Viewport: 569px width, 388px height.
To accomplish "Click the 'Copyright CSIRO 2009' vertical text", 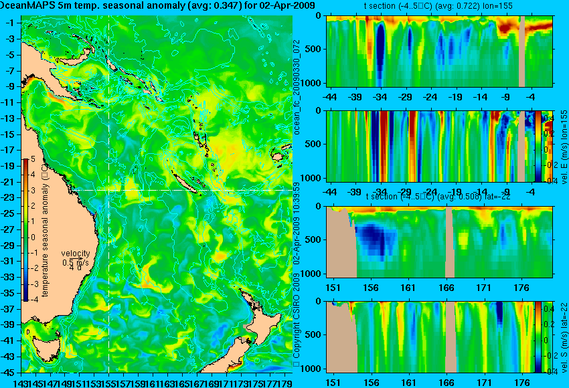I will [x=297, y=320].
